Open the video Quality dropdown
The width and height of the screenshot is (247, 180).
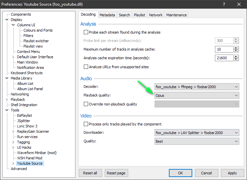197,141
